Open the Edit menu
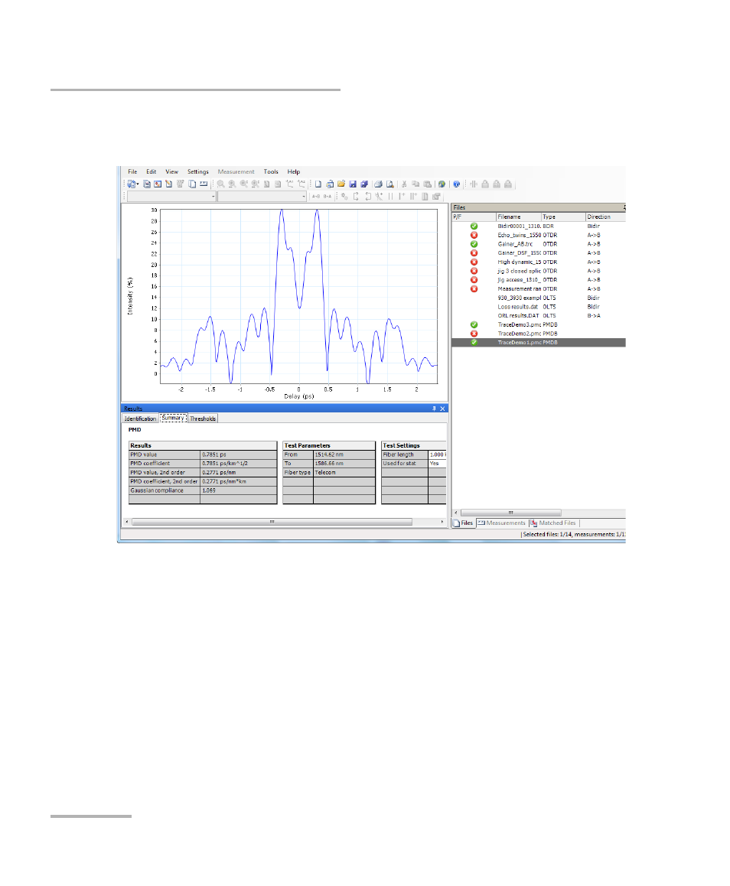 [151, 172]
